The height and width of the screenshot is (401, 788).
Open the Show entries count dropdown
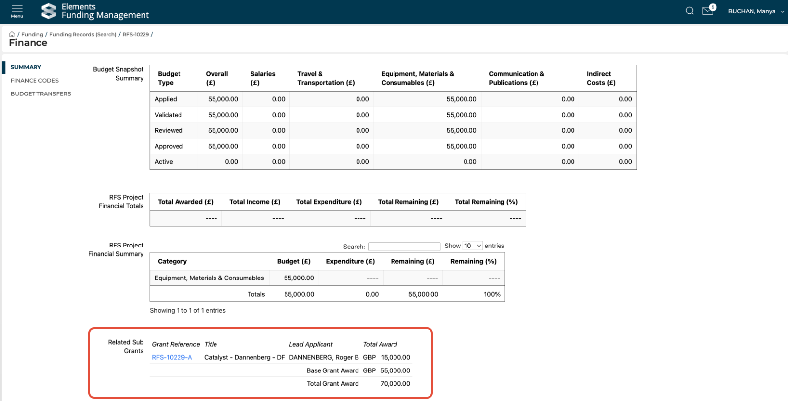[472, 246]
